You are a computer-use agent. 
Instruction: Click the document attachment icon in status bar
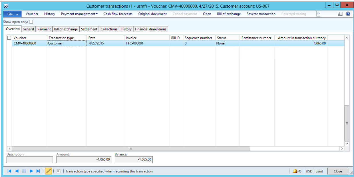59,171
